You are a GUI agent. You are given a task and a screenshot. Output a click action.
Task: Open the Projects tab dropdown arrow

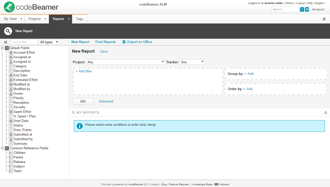tap(45, 19)
